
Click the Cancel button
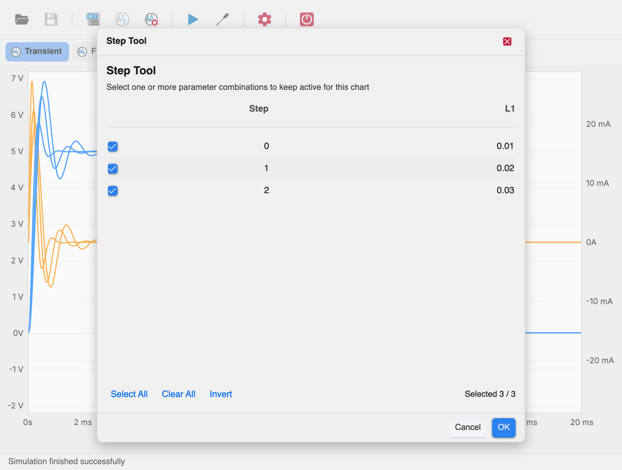point(468,427)
